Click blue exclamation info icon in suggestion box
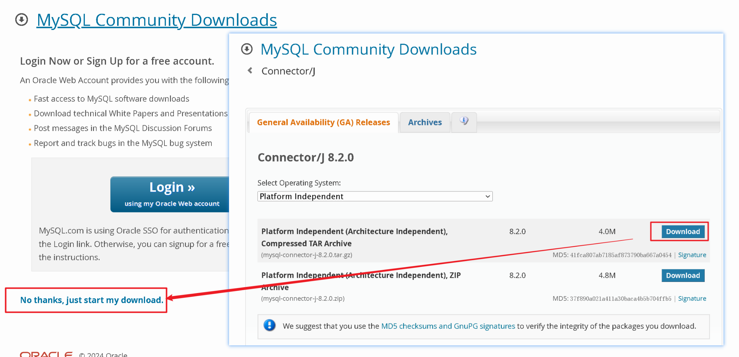This screenshot has height=357, width=739. click(x=269, y=325)
